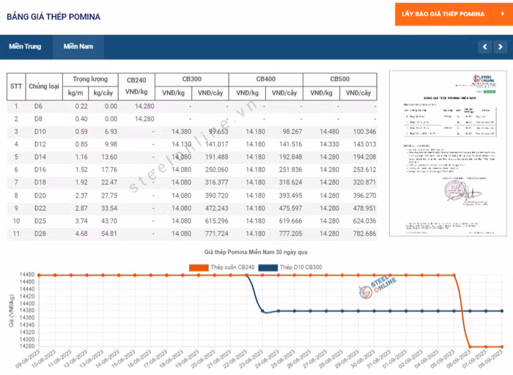Click the Chủng loại column header
Image resolution: width=513 pixels, height=375 pixels.
coord(44,86)
